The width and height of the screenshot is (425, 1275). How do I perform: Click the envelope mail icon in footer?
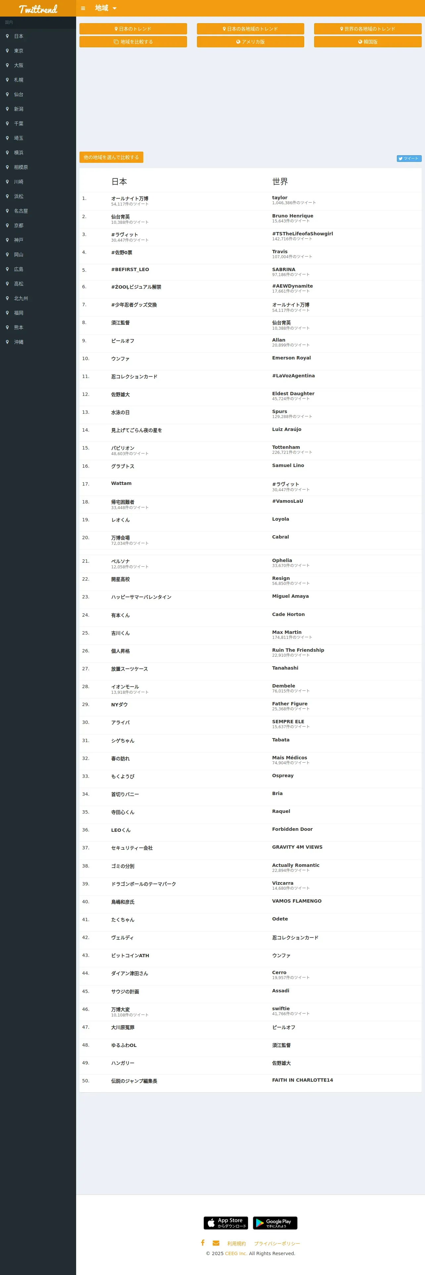(216, 1243)
